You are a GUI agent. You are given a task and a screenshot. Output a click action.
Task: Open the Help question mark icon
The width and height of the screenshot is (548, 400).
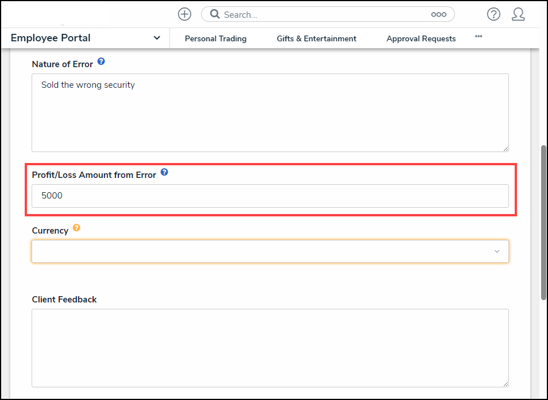pos(493,14)
